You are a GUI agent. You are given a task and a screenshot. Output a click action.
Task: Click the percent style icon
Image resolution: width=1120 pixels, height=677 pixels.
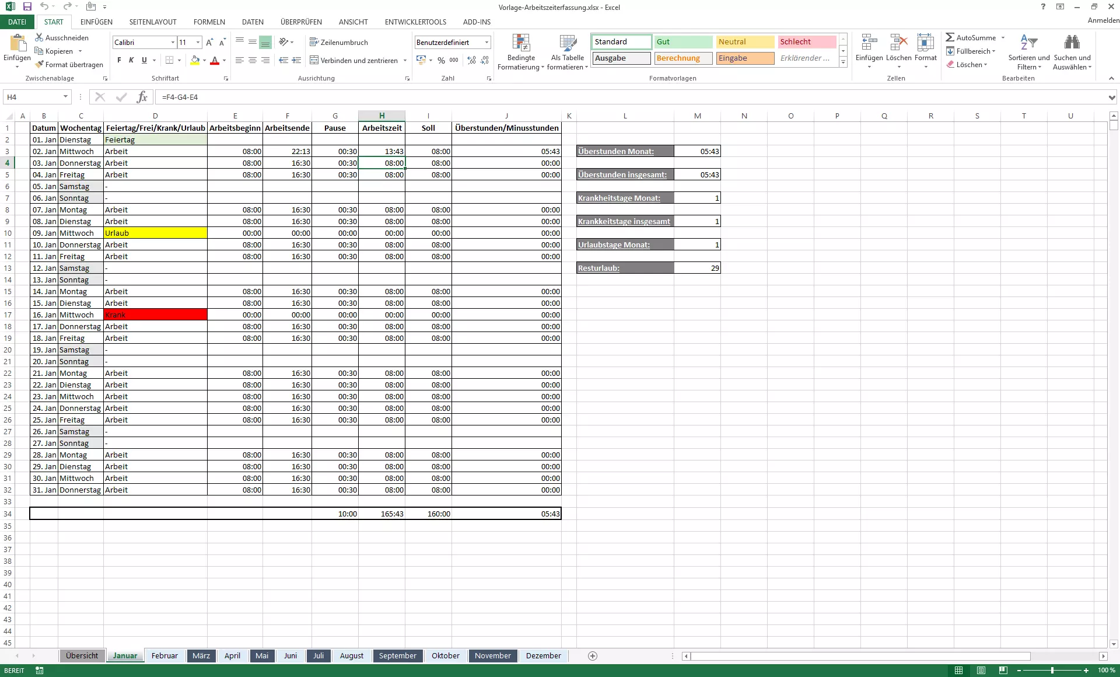point(441,60)
